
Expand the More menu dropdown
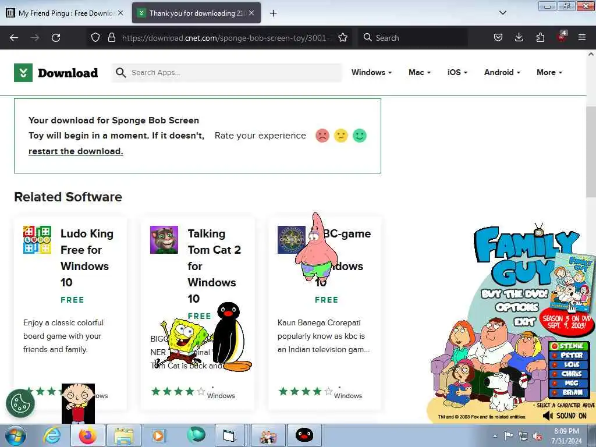(x=549, y=72)
